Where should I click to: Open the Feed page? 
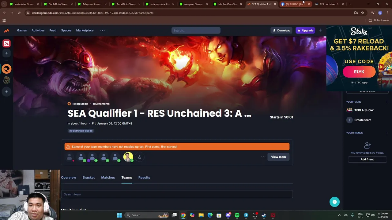tap(53, 30)
